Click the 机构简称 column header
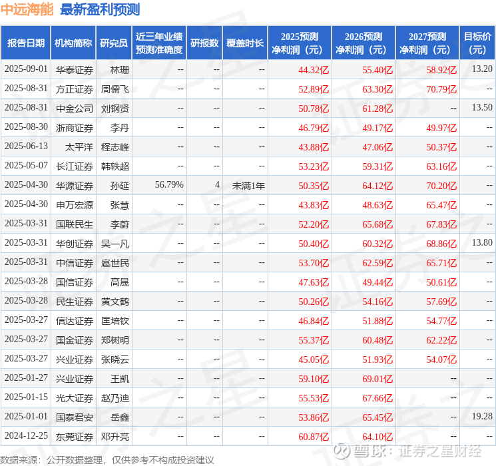Viewport: 496px width, 466px height. 73,43
